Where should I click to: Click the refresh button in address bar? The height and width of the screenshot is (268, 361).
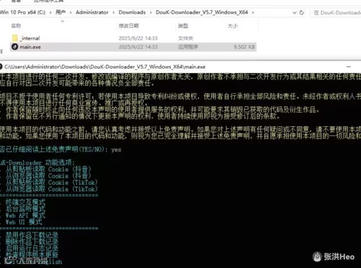[302, 12]
